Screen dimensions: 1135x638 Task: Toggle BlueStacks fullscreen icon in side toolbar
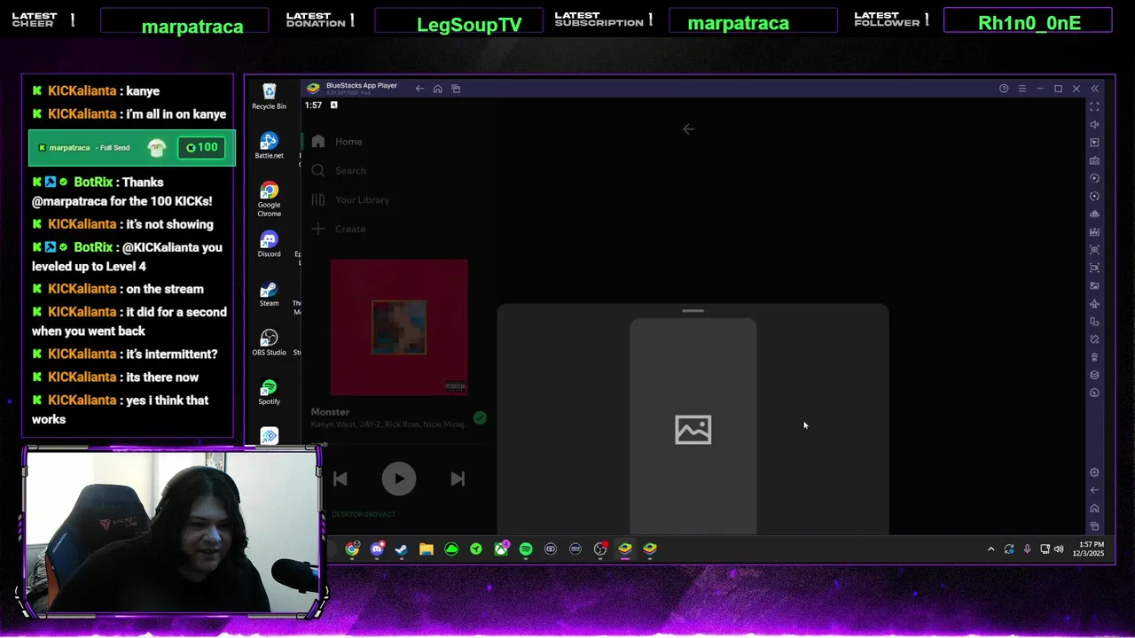click(1094, 106)
